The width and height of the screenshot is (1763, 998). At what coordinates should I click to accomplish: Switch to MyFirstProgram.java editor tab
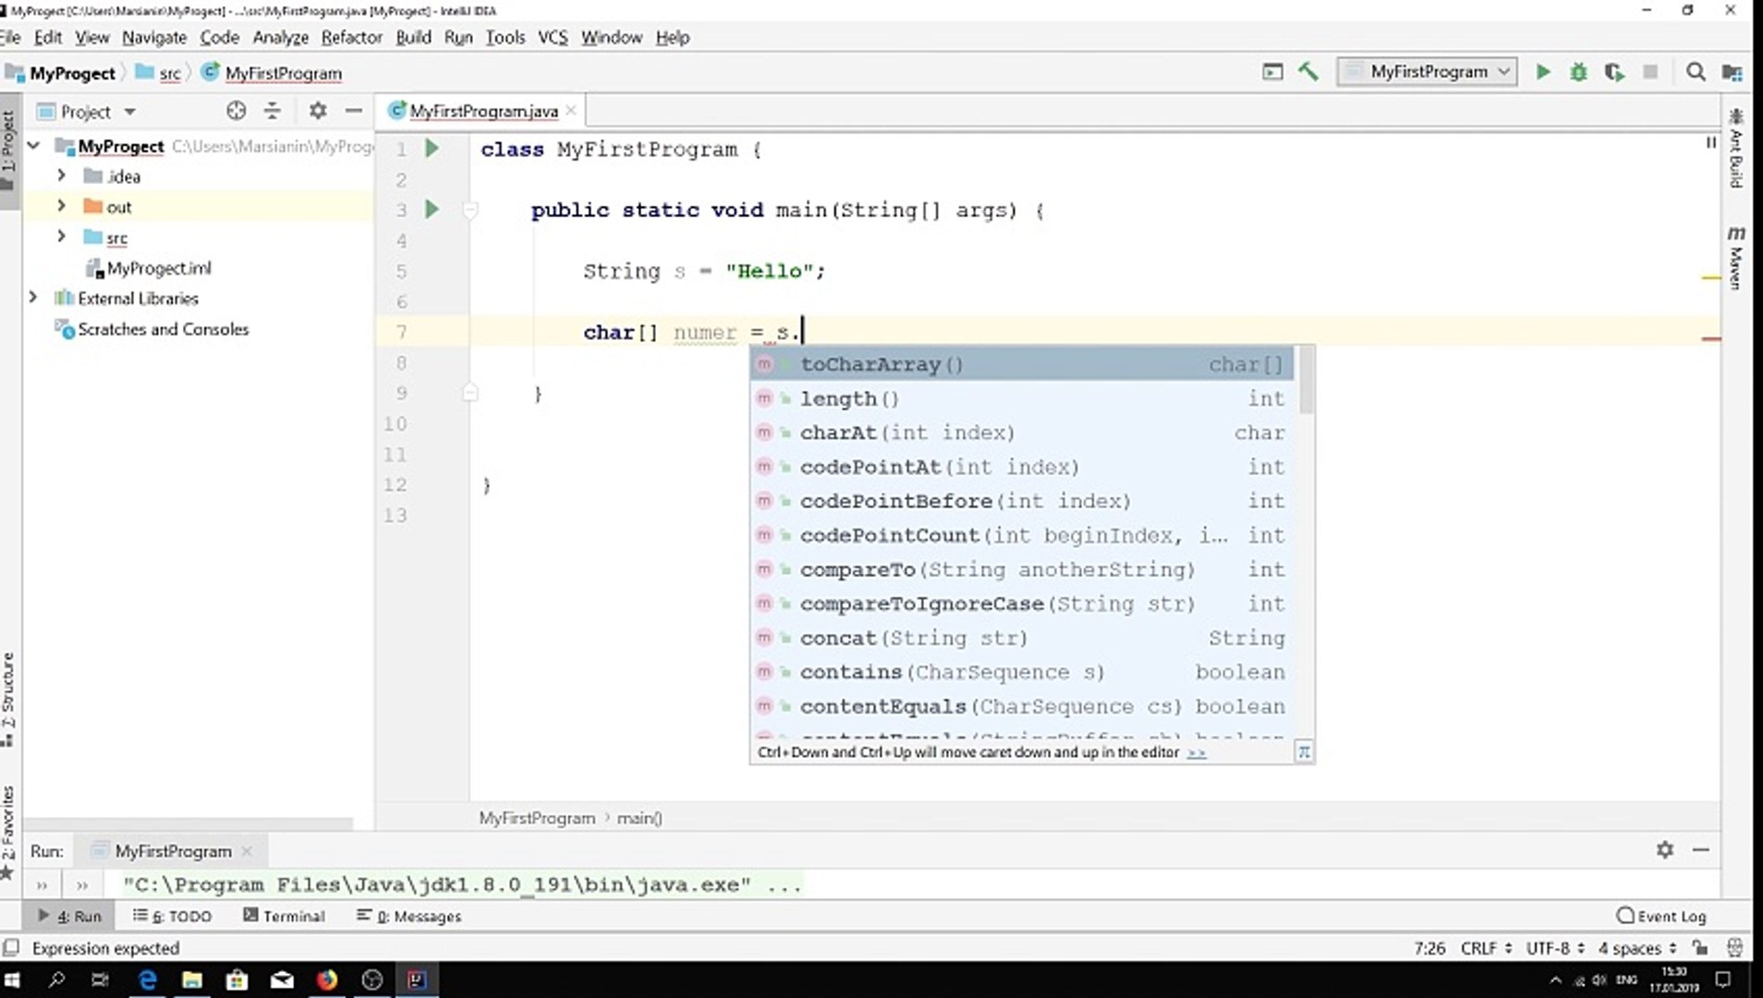[x=483, y=111]
